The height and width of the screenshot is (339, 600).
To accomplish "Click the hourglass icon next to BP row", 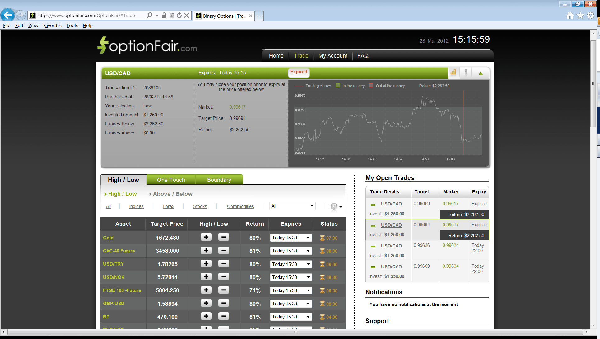I will coord(322,317).
